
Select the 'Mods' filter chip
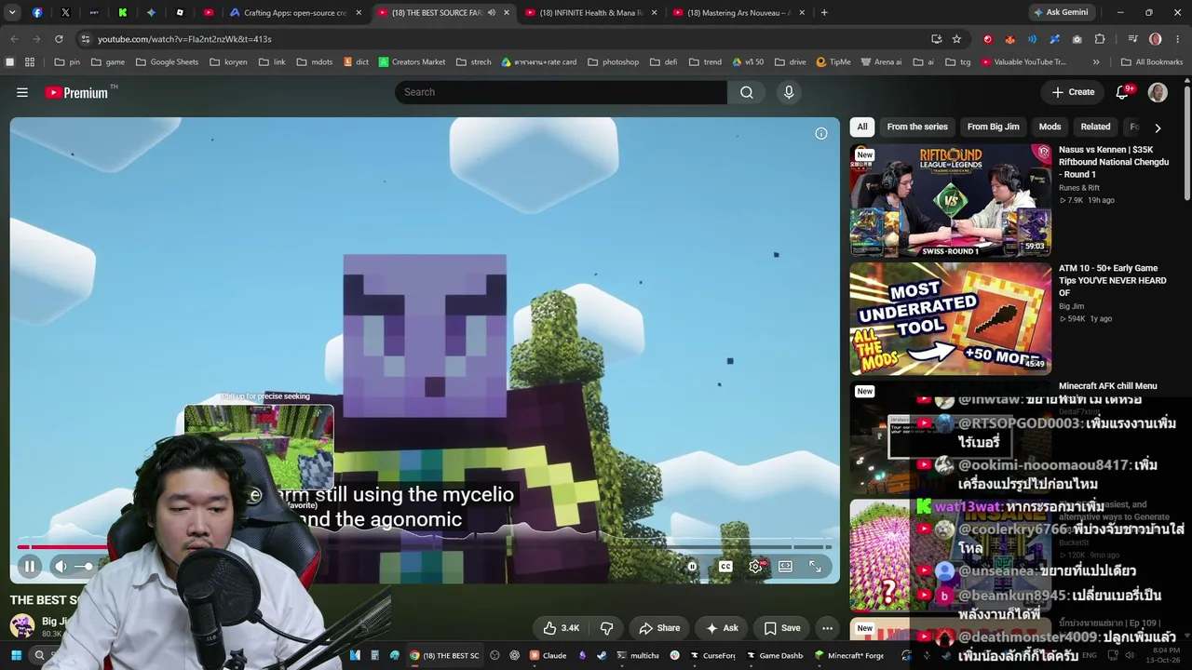tap(1050, 127)
